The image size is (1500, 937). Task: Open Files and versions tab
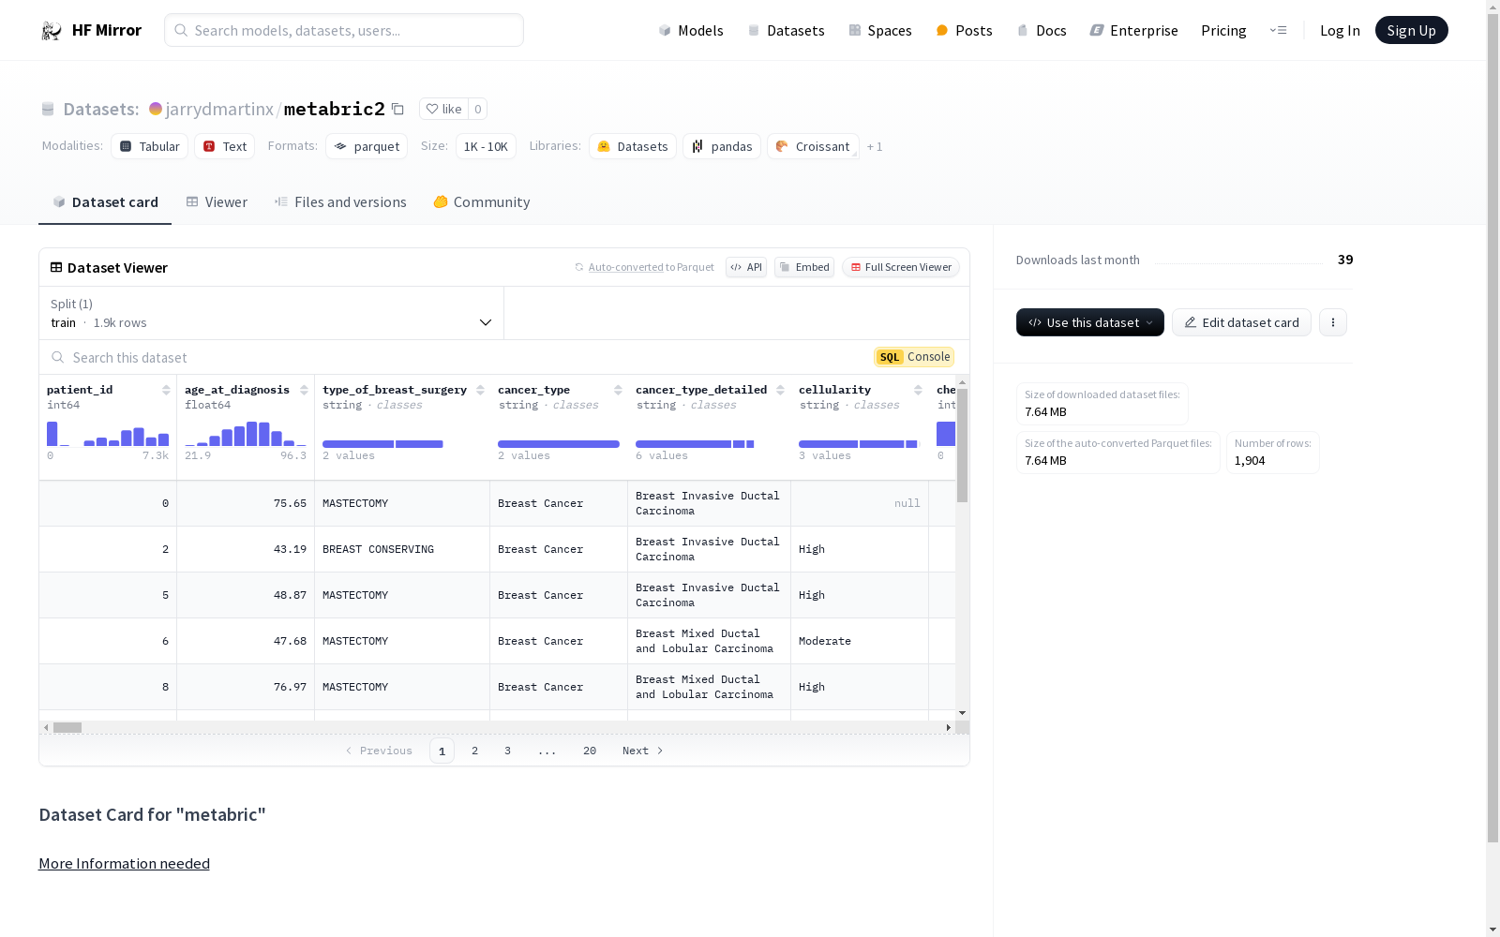[x=340, y=202]
